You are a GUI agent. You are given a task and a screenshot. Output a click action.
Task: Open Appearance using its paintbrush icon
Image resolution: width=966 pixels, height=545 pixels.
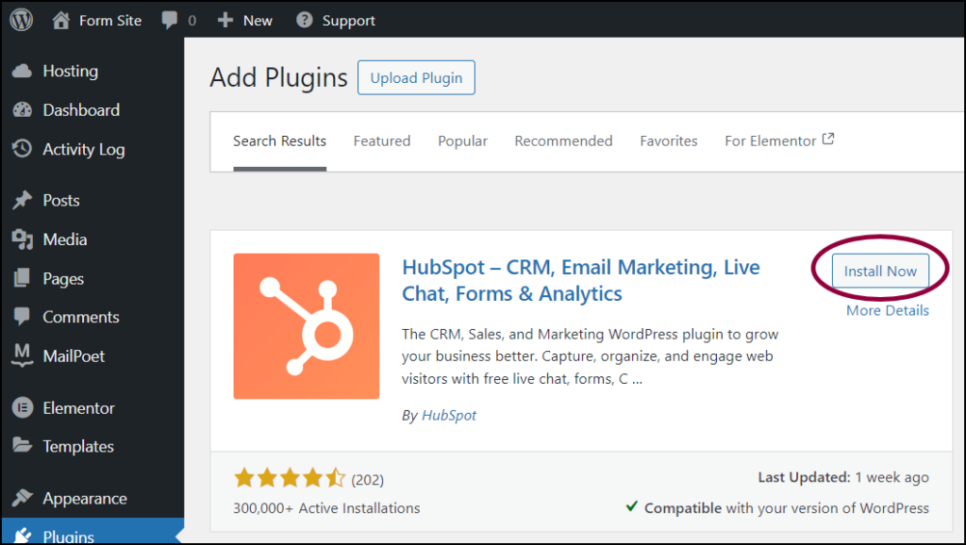tap(23, 497)
